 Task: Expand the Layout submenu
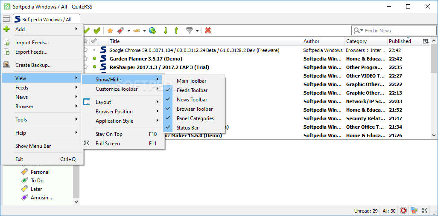coord(122,102)
